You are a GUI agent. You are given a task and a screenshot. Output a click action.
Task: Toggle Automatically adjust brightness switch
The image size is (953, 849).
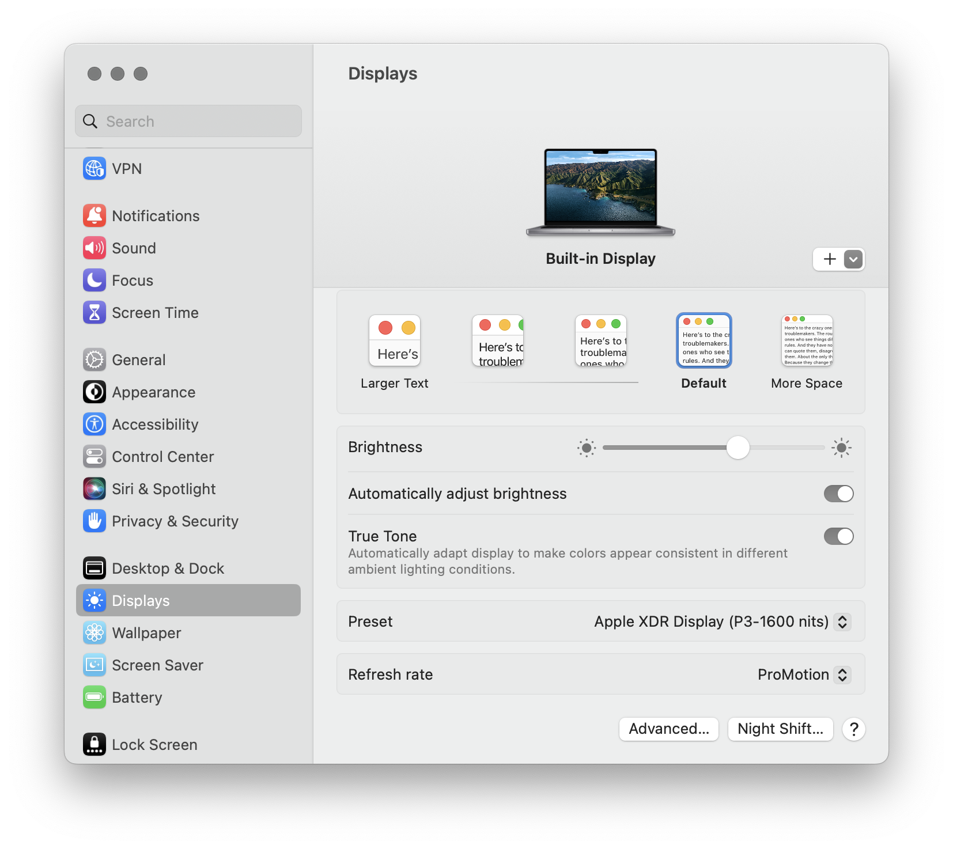pyautogui.click(x=838, y=494)
